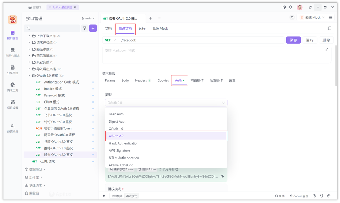Switch to 调试模式 at the bottom
This screenshot has height=203, width=340.
pyautogui.click(x=132, y=196)
